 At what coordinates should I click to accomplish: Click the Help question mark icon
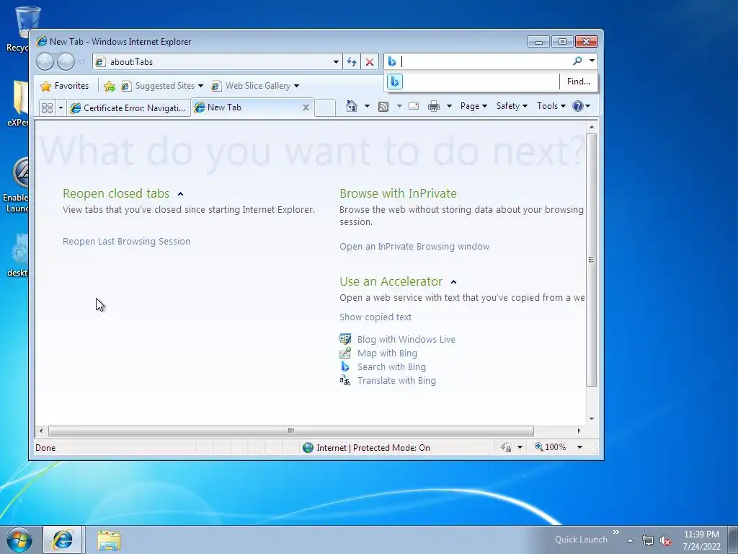coord(578,106)
